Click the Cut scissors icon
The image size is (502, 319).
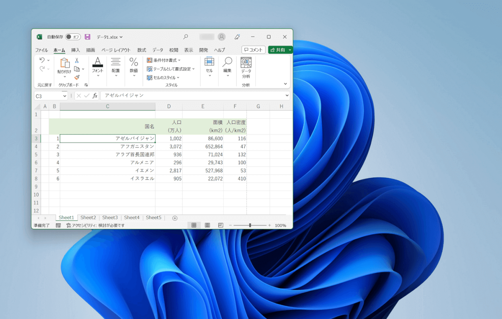[x=77, y=61]
